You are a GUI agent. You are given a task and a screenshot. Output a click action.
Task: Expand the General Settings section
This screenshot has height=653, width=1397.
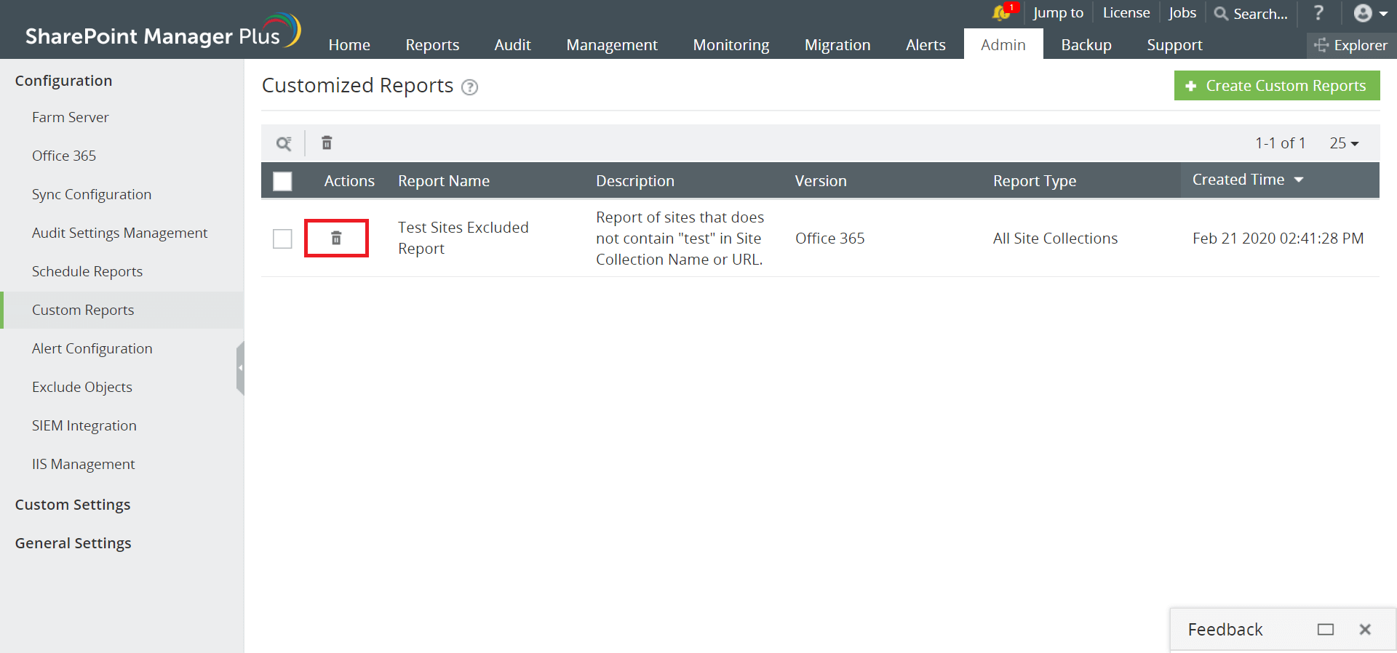(x=73, y=543)
